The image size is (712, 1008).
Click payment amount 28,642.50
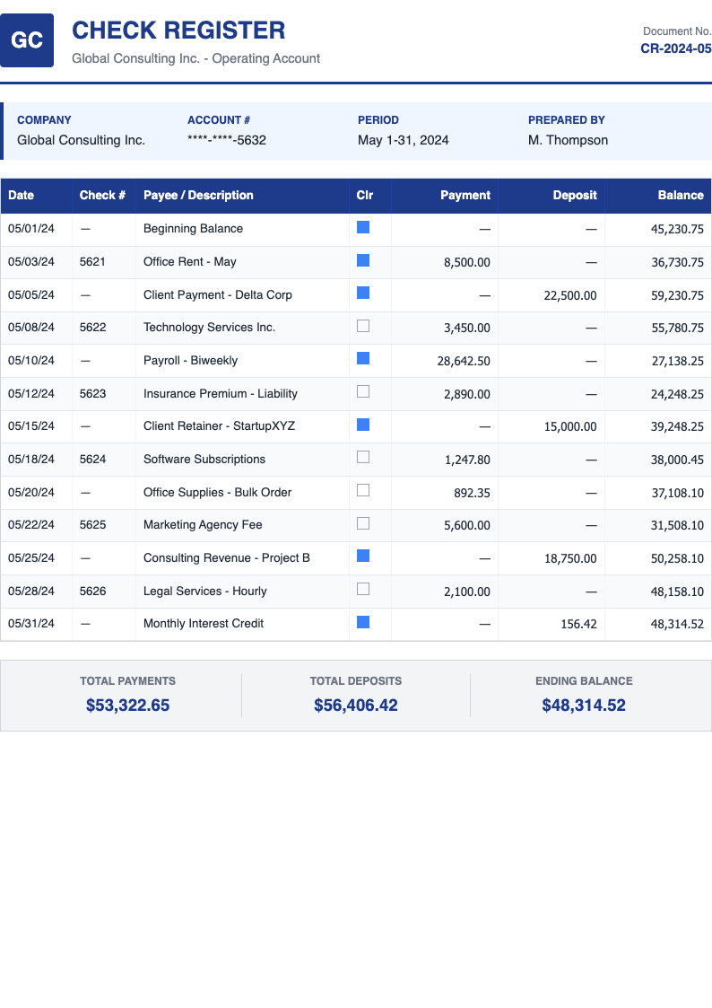coord(464,362)
